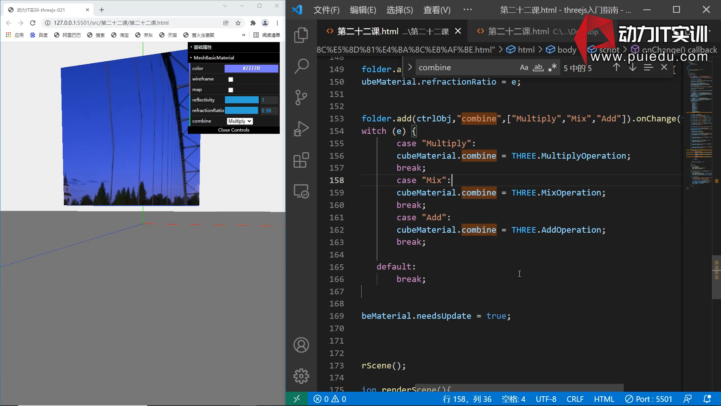The width and height of the screenshot is (721, 406).
Task: Switch to second 第二十二课.html Desktop tab
Action: pos(518,32)
